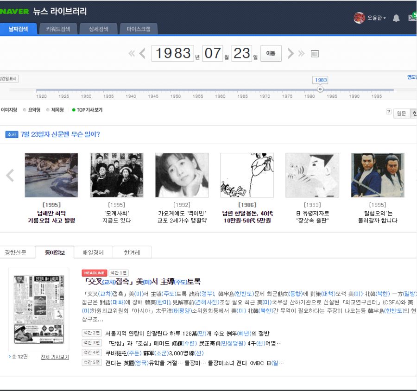Jump back with double left arrow
The width and height of the screenshot is (417, 391).
(132, 53)
